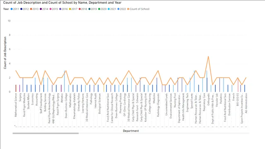The image size is (265, 149).
Task: Select the 2020 legend label
Action: click(x=104, y=9)
